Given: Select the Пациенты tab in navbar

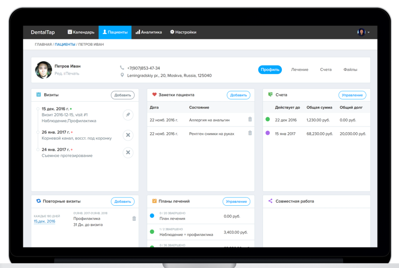Looking at the screenshot, I should 115,32.
